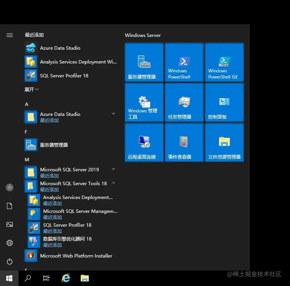Collapse the Microsoft SQL Server Tools 18 chevron
The height and width of the screenshot is (286, 290).
113,183
